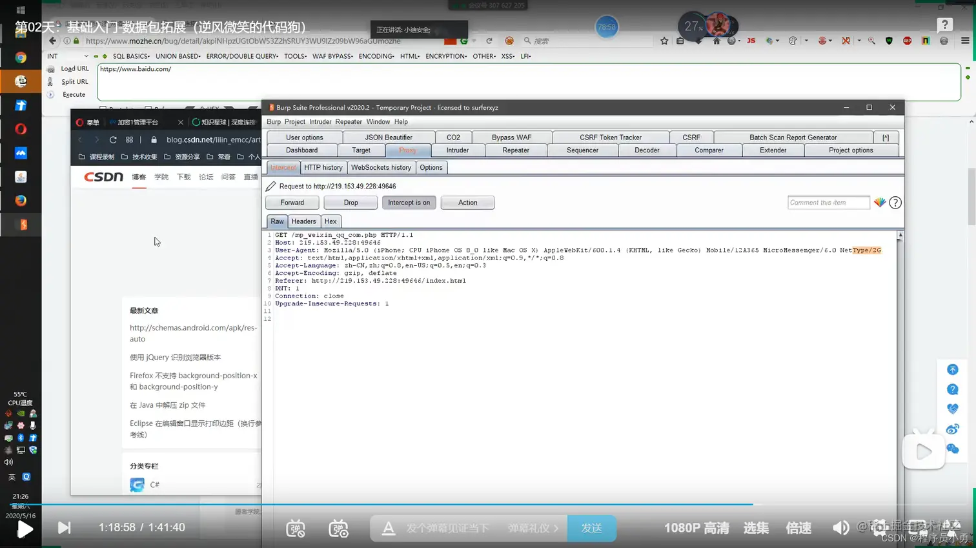Screen dimensions: 976x548
Task: Switch to the Intruder tab in Burp
Action: 458,150
